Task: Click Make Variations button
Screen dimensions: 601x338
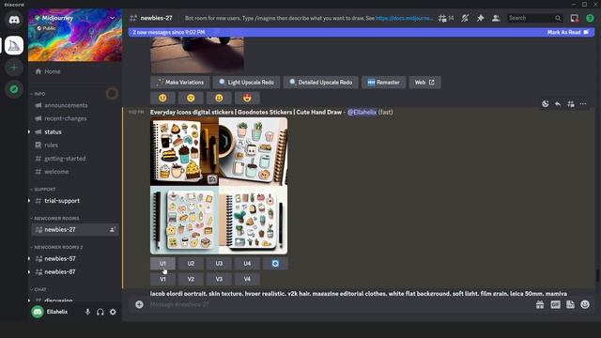Action: click(180, 83)
